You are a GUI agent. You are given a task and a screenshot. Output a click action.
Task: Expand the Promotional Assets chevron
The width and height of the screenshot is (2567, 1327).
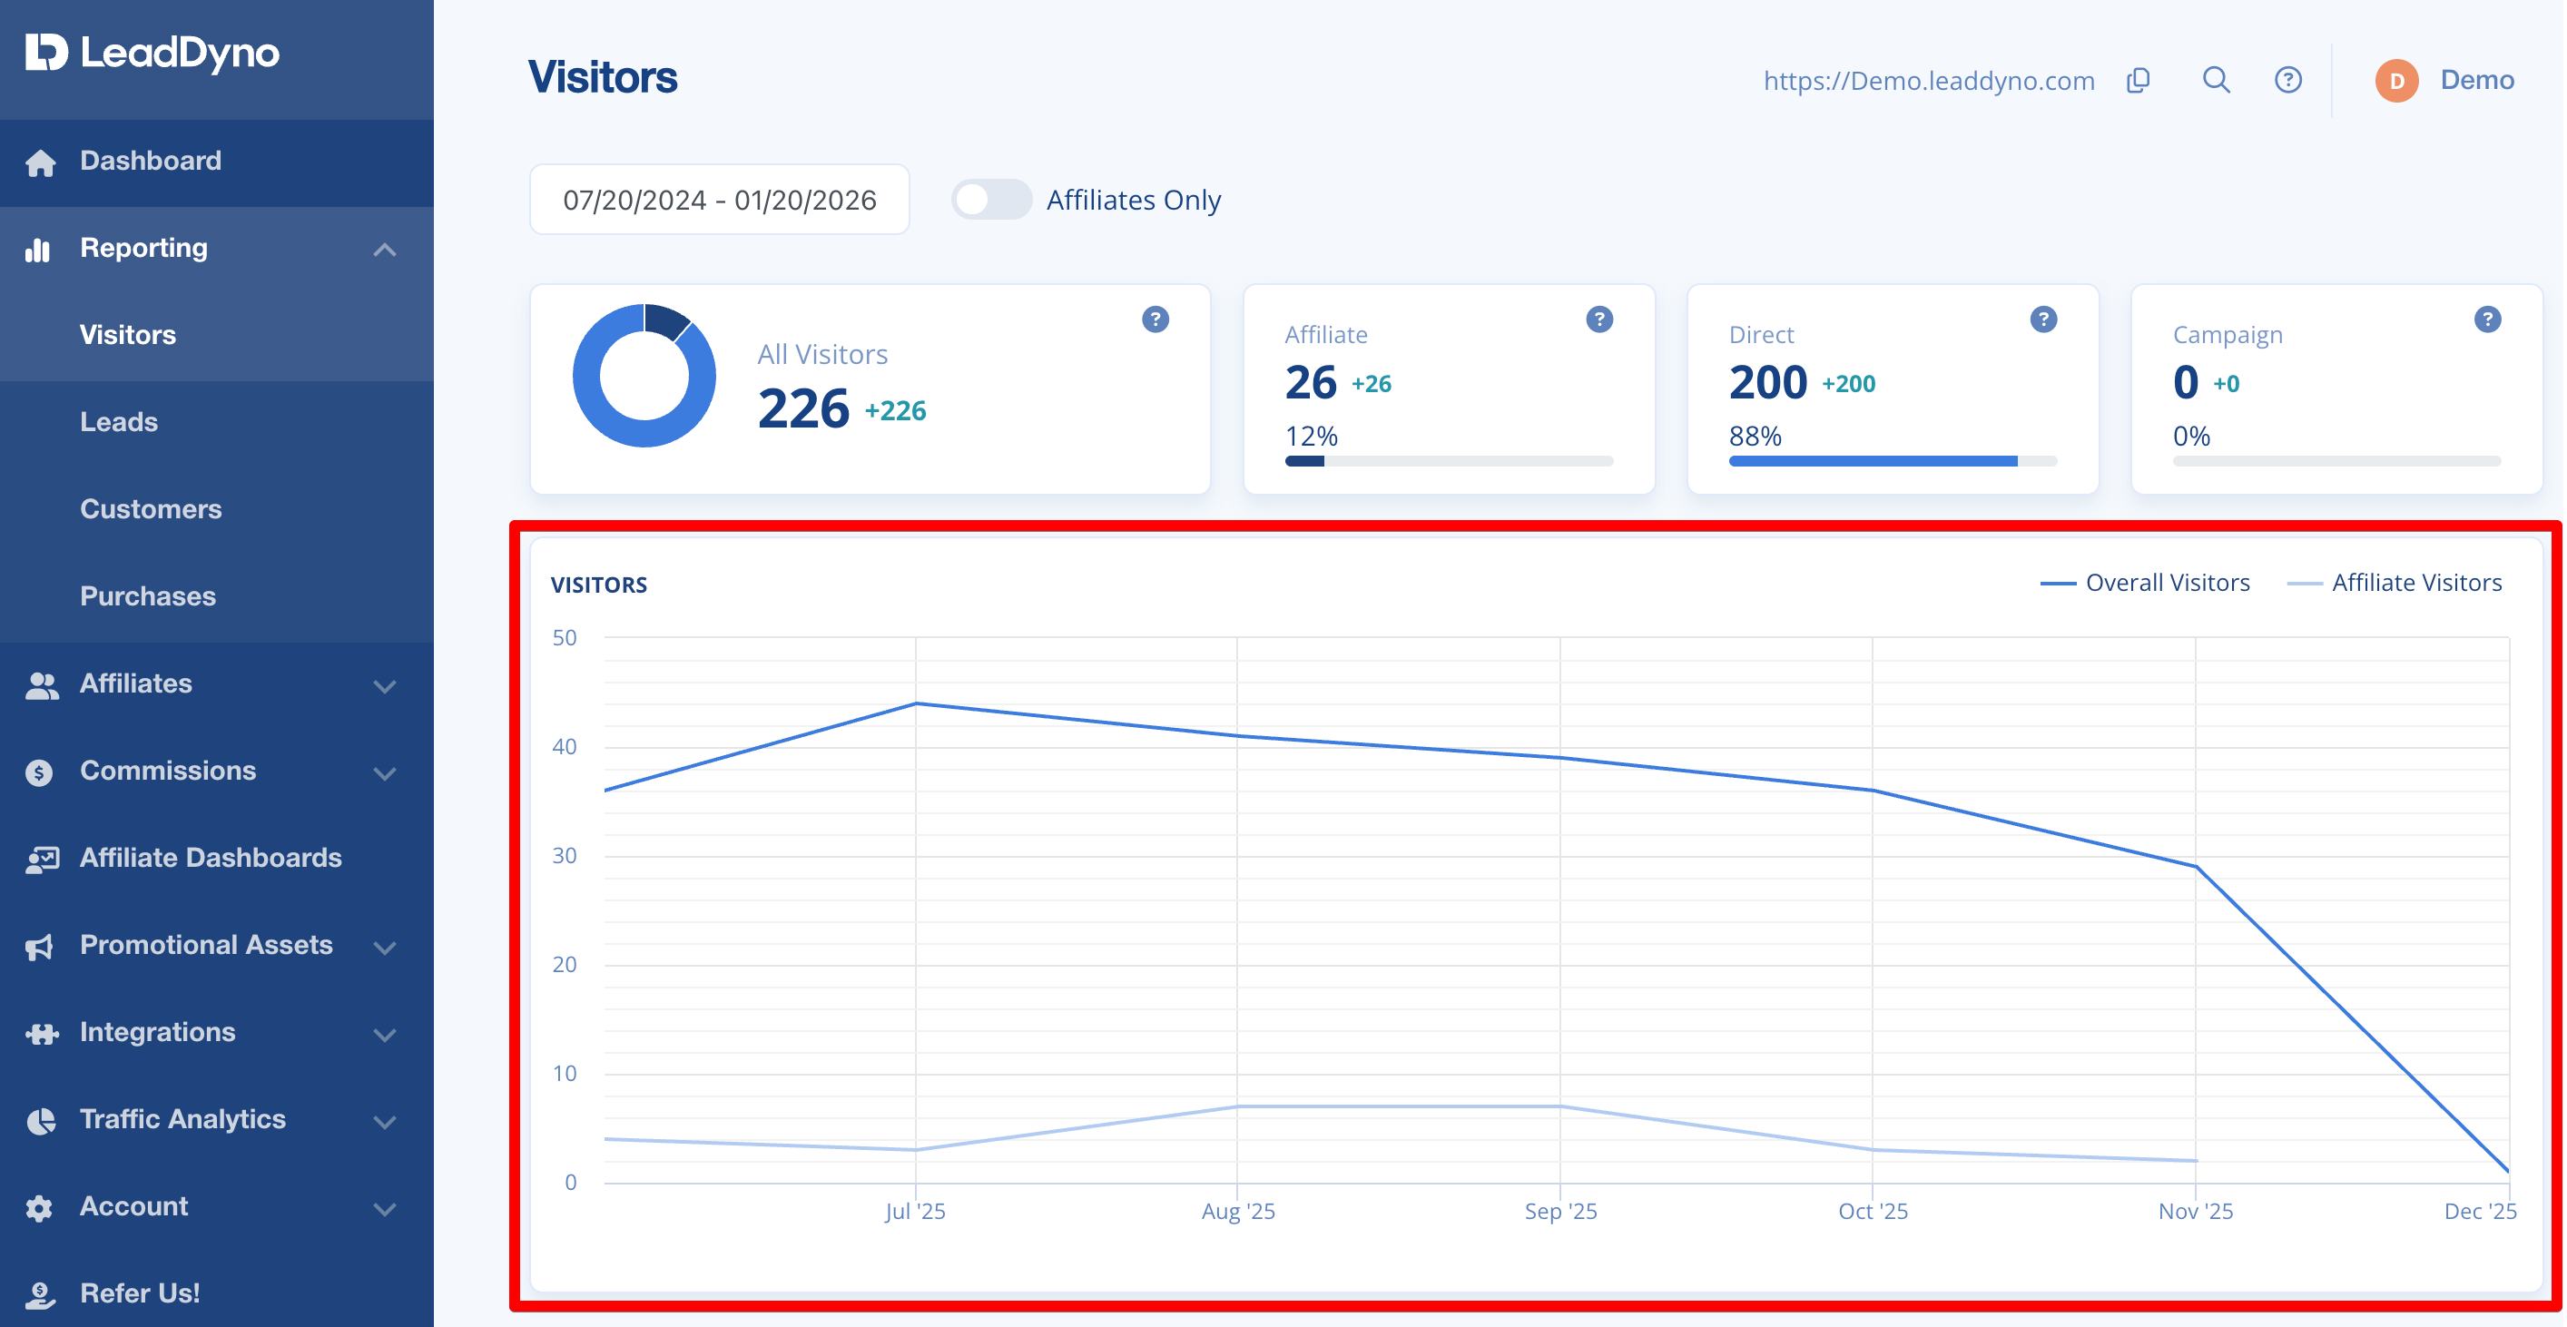385,948
